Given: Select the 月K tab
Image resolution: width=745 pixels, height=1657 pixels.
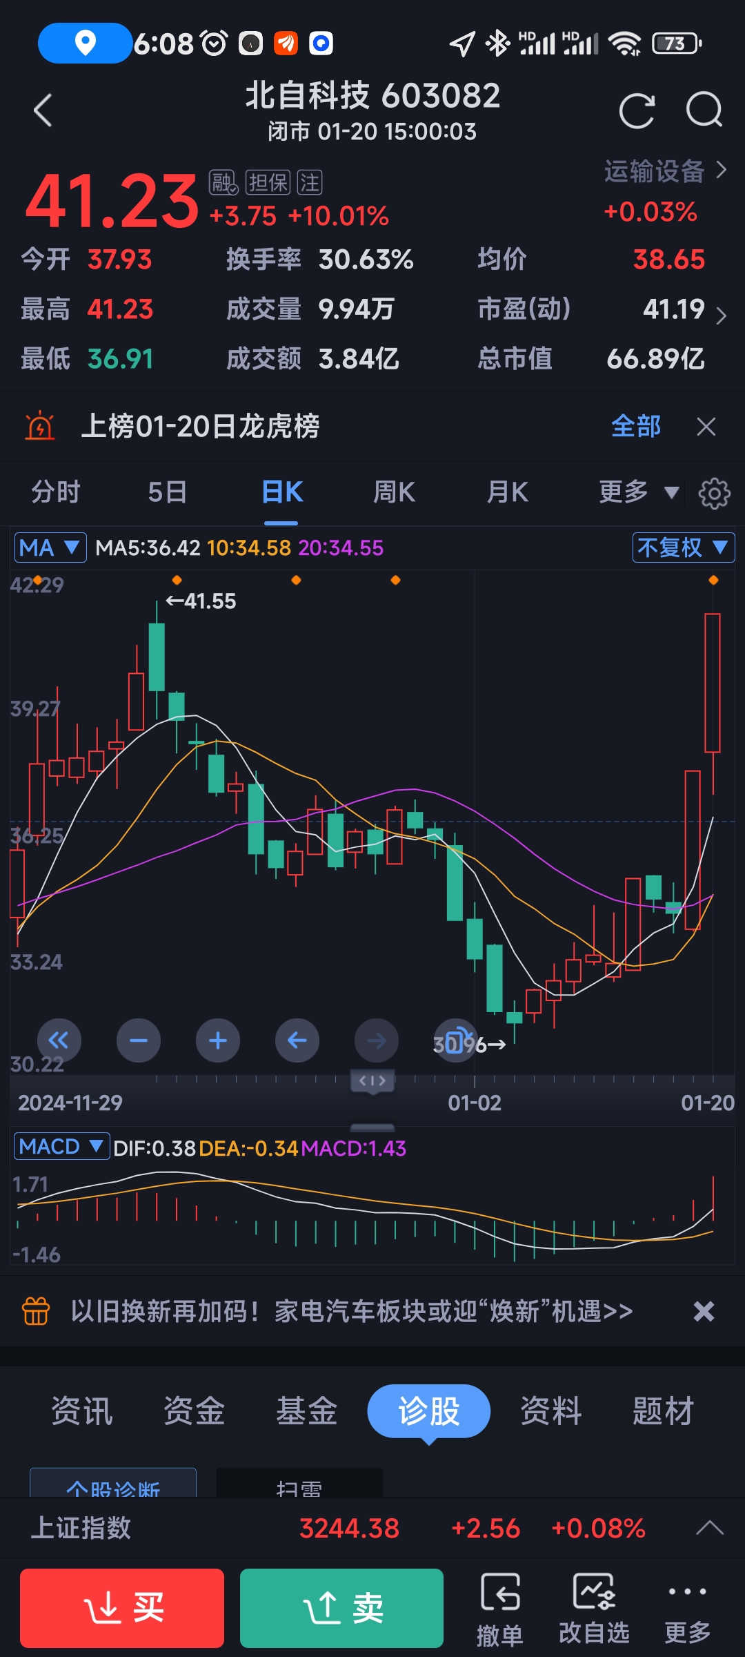Looking at the screenshot, I should pos(508,492).
